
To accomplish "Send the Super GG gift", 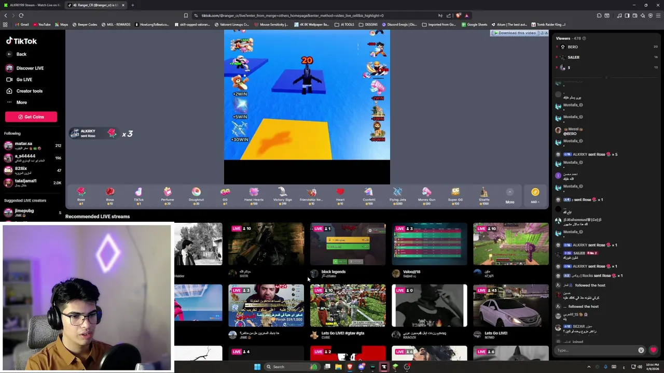I will click(x=455, y=196).
